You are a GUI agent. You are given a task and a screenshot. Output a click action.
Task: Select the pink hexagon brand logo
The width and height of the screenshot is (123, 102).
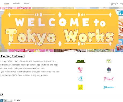tap(80, 70)
